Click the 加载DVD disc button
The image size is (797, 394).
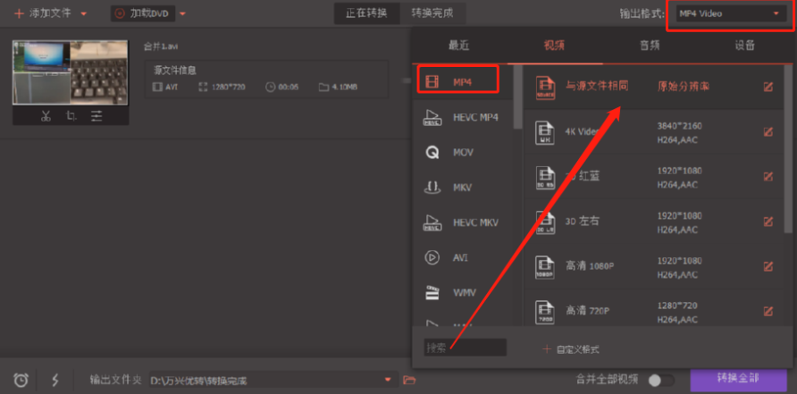point(143,13)
